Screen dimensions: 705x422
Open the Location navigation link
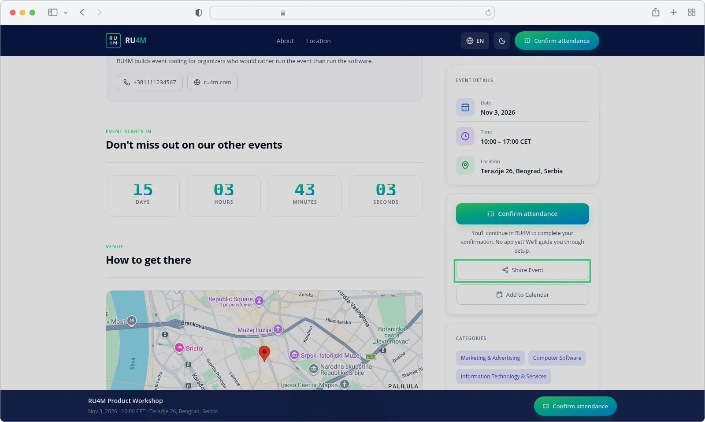pyautogui.click(x=318, y=41)
